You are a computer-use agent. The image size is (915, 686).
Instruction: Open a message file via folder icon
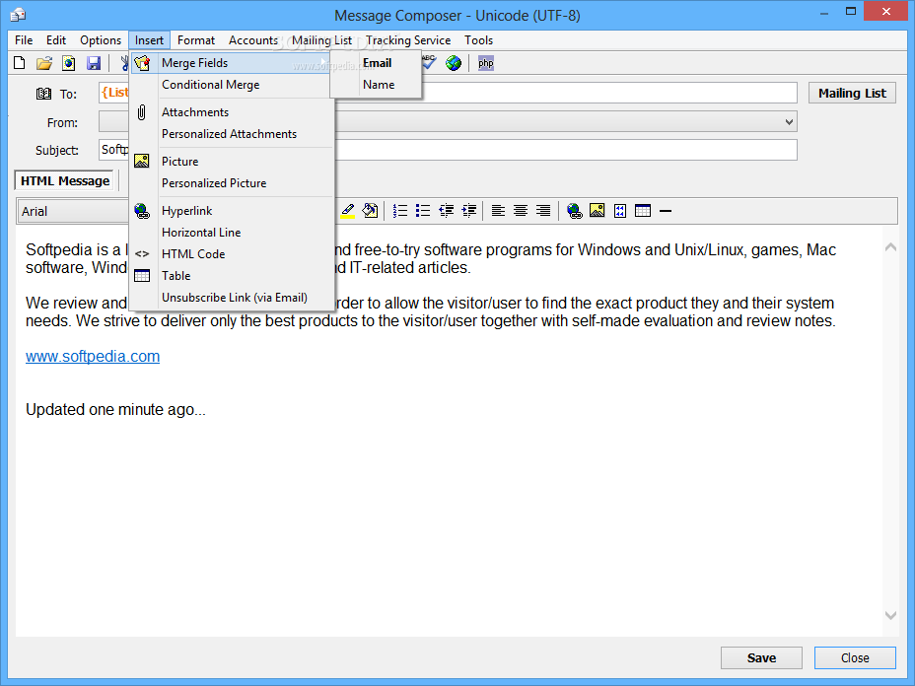[44, 63]
